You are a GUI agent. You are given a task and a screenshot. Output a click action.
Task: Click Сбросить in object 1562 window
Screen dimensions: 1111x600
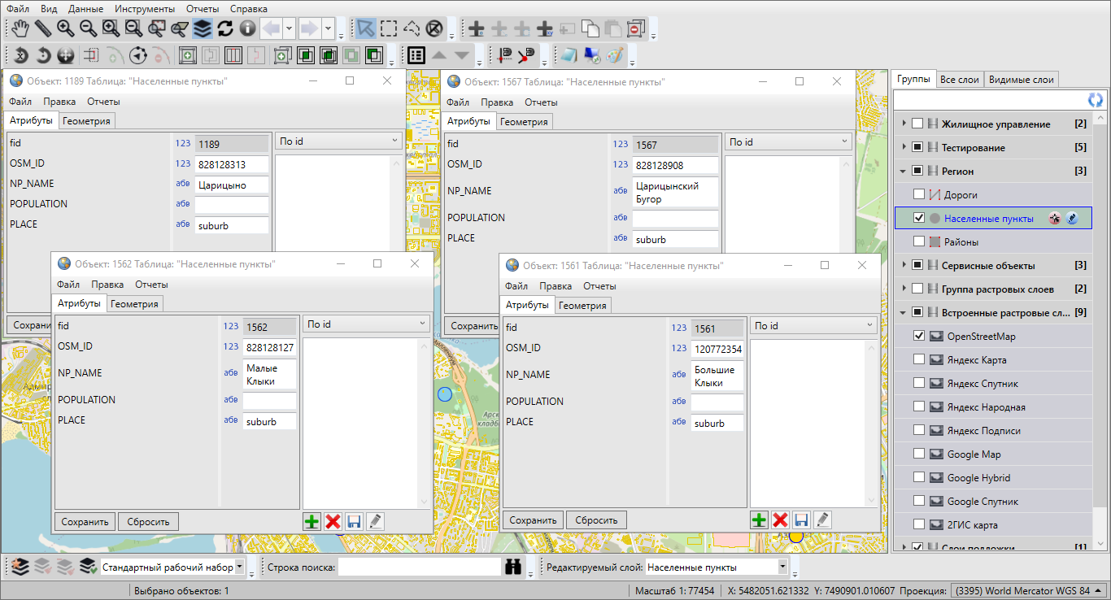(148, 522)
